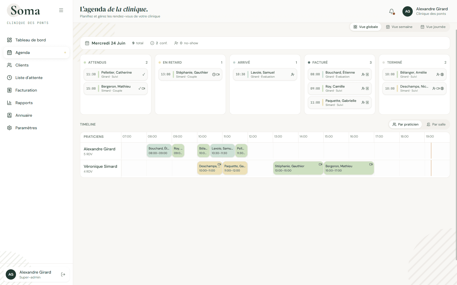Open the Roy, Camille 09:00 appointment card
Image resolution: width=457 pixels, height=285 pixels.
[340, 88]
